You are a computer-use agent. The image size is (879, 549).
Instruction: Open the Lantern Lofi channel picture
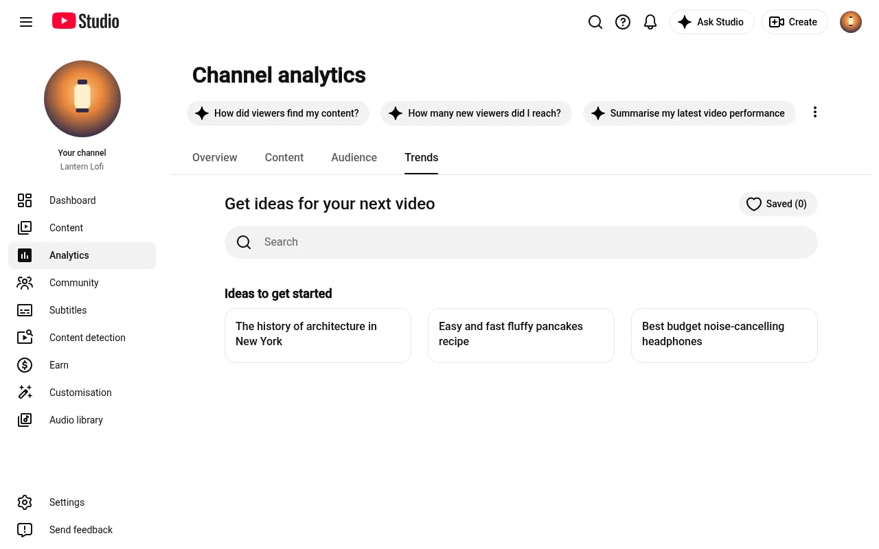click(x=82, y=99)
